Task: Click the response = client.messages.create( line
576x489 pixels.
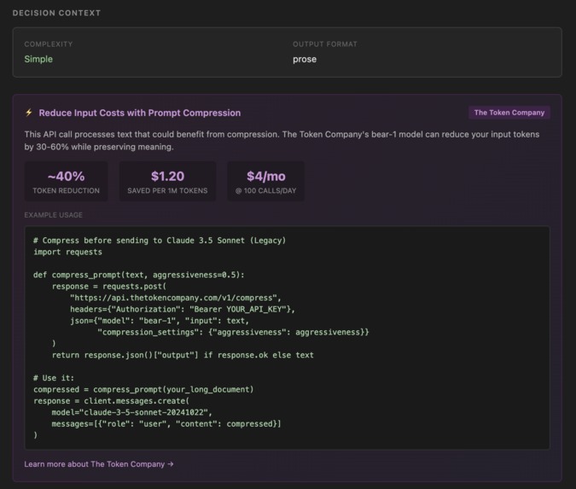Action: (x=112, y=401)
